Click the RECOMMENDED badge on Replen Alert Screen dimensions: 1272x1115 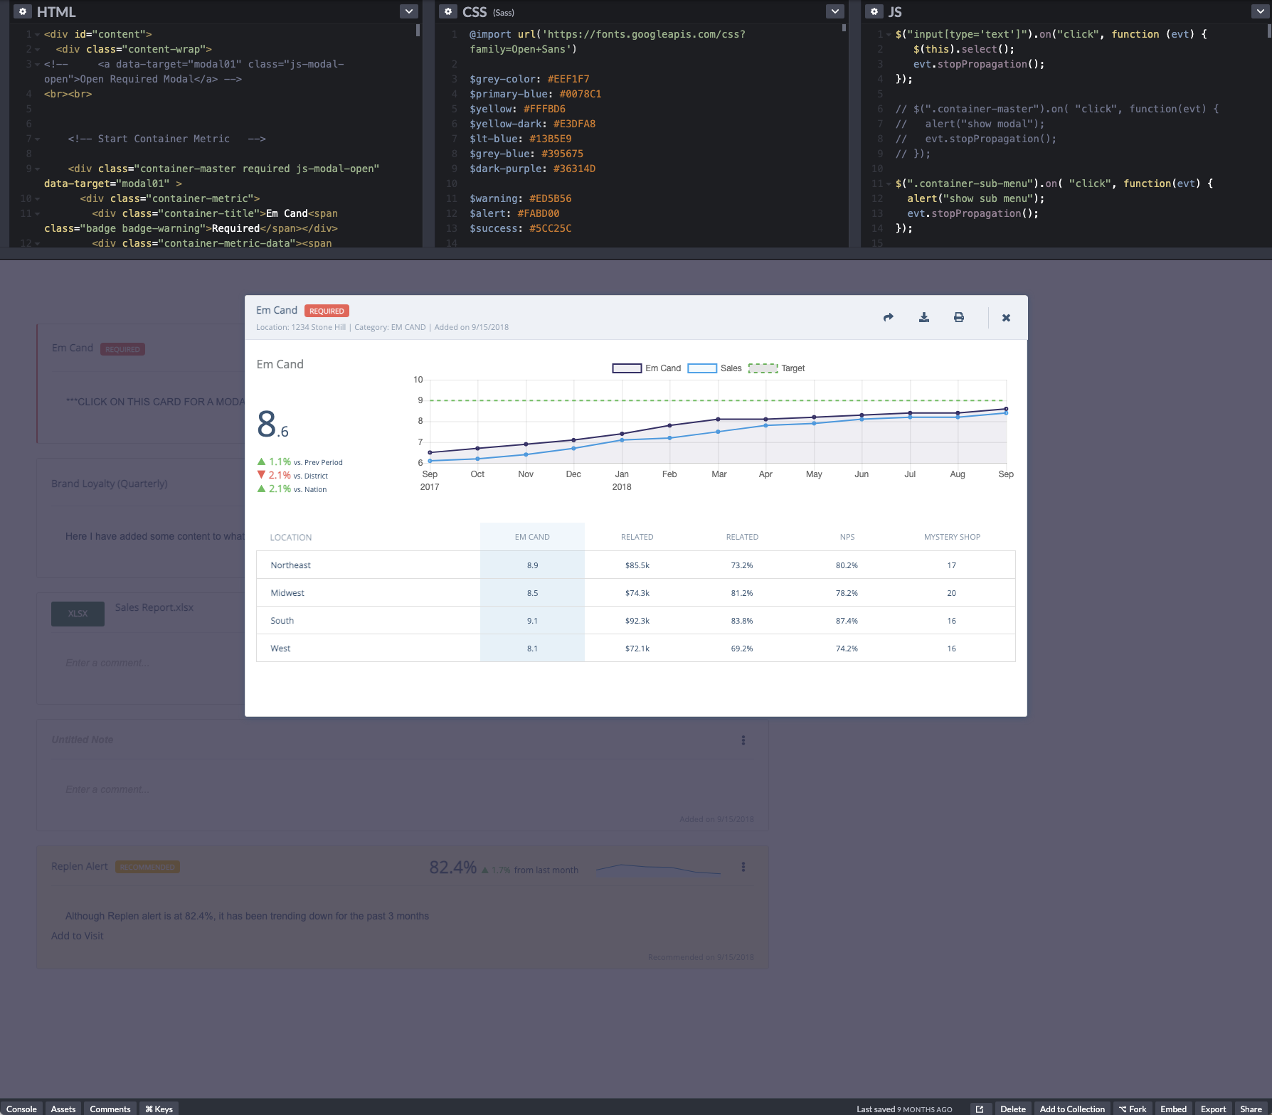[x=147, y=867]
